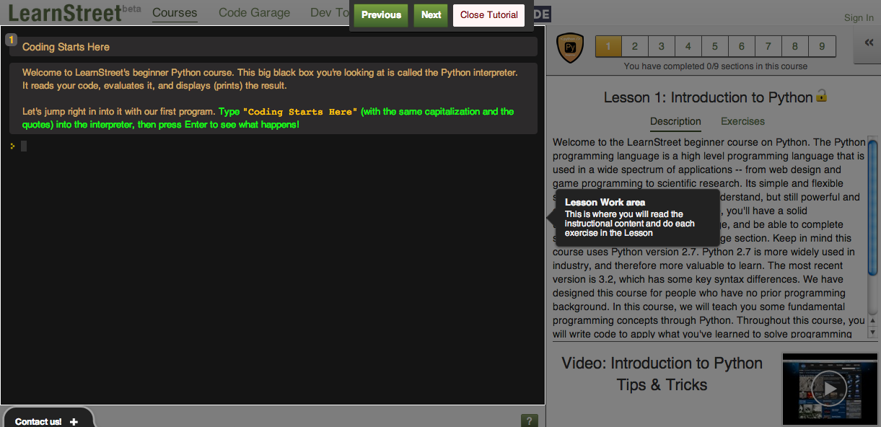Go to section 7 of the course

click(768, 46)
